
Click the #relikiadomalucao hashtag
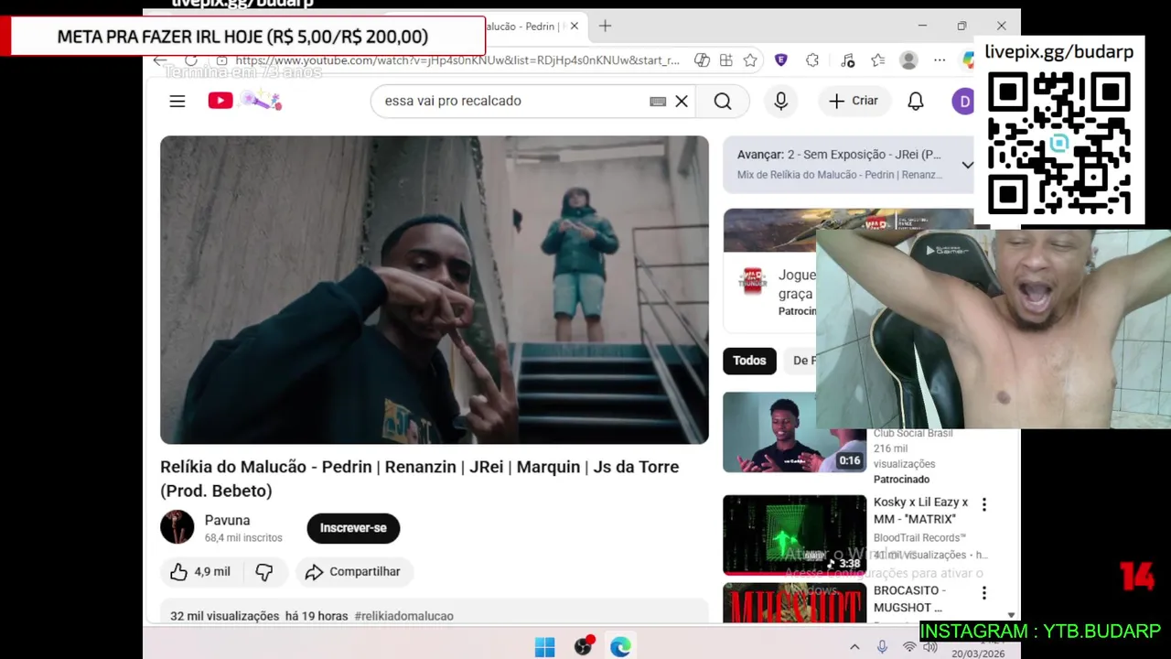click(x=403, y=616)
